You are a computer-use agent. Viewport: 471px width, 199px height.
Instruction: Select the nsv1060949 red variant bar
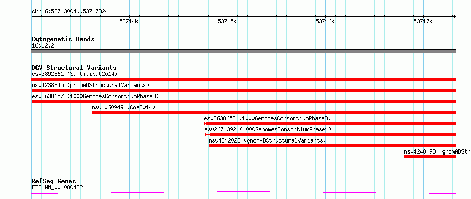point(274,112)
